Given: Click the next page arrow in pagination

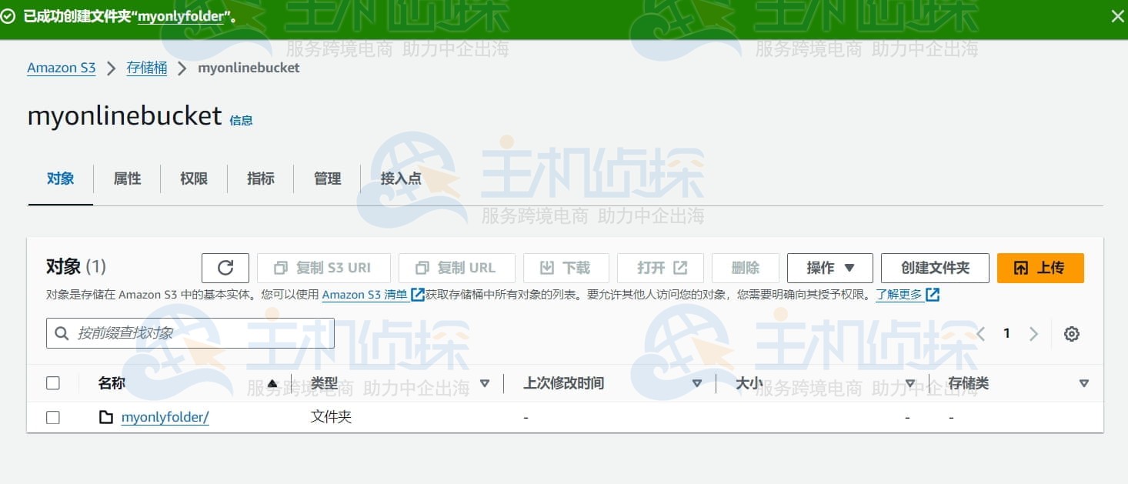Looking at the screenshot, I should (1033, 333).
